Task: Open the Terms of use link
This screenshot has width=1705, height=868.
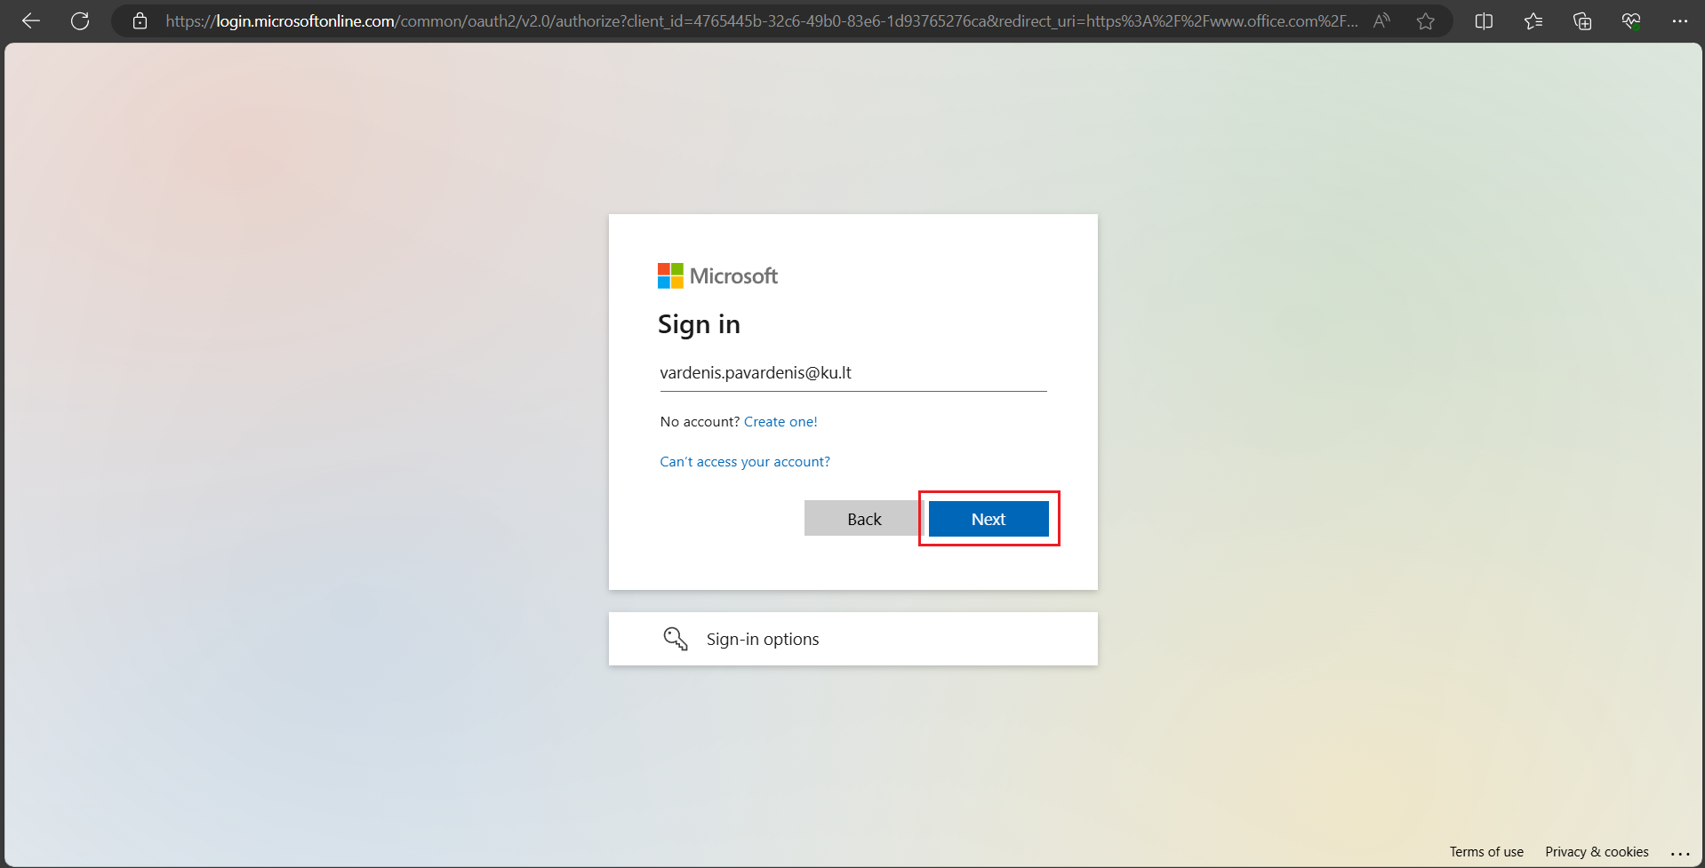Action: [1485, 851]
